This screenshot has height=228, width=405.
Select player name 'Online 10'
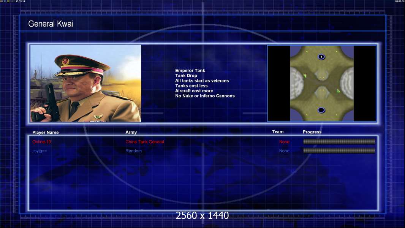point(41,142)
